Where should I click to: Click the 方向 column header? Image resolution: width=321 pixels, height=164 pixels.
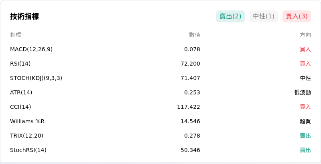(x=305, y=35)
